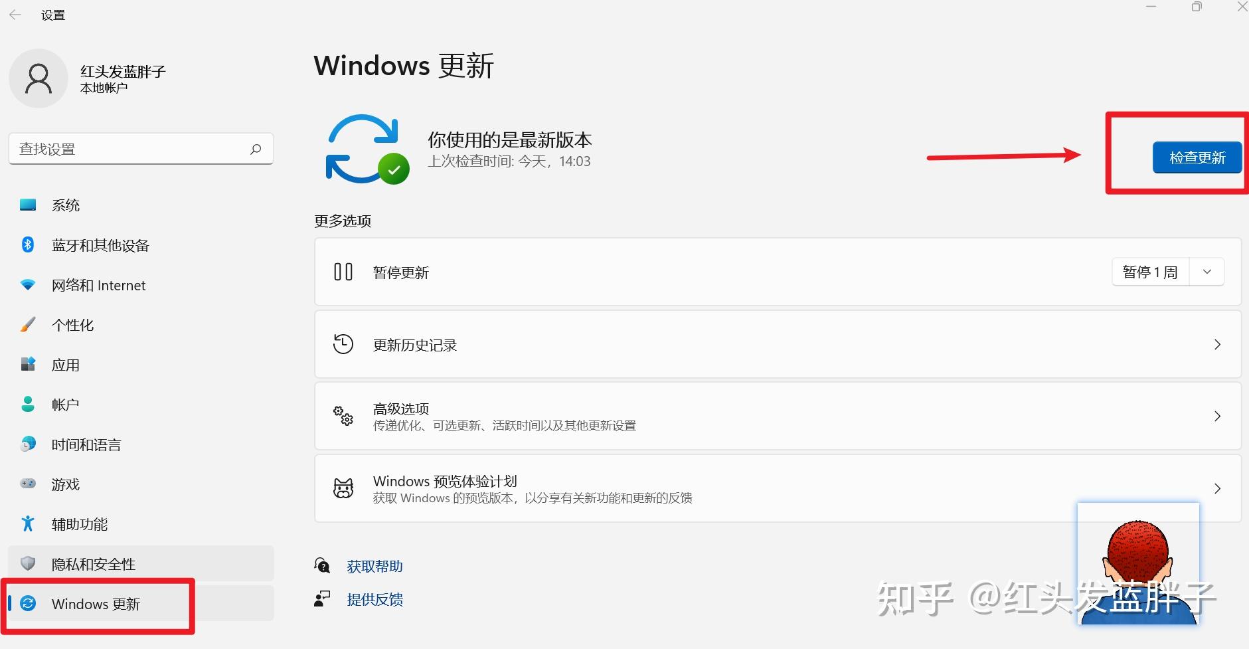
Task: Click the privacy shield icon
Action: point(28,563)
